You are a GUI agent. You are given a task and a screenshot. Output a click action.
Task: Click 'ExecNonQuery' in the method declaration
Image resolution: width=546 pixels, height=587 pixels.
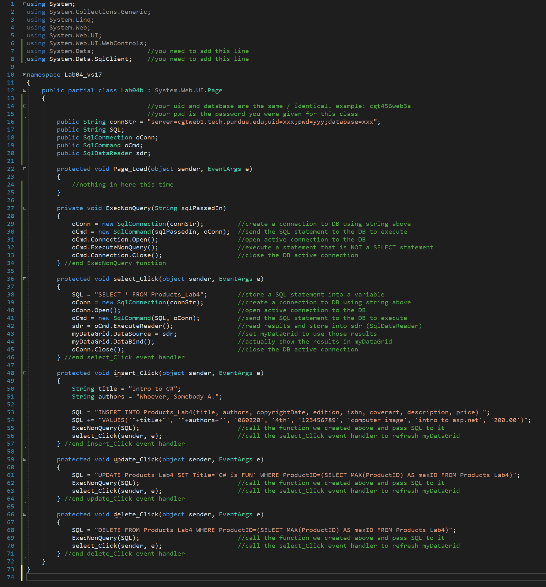point(128,208)
